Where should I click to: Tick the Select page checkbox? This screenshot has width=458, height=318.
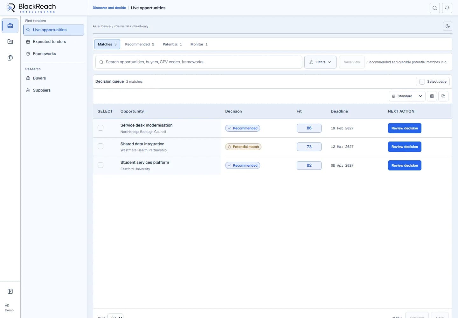pos(422,82)
